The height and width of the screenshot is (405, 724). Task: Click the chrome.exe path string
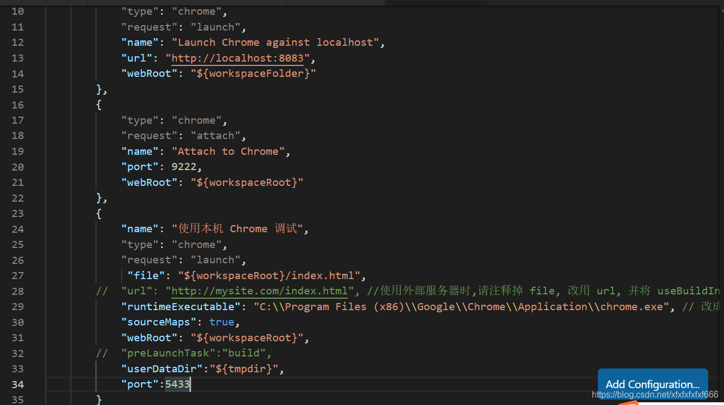(462, 306)
